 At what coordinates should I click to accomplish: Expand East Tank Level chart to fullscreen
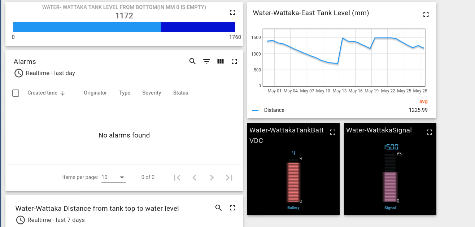point(426,14)
